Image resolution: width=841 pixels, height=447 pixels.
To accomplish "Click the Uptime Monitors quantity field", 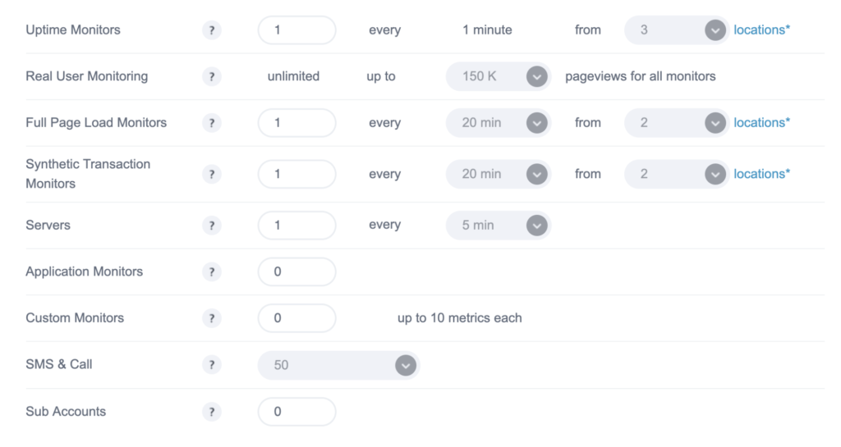I will (x=297, y=30).
